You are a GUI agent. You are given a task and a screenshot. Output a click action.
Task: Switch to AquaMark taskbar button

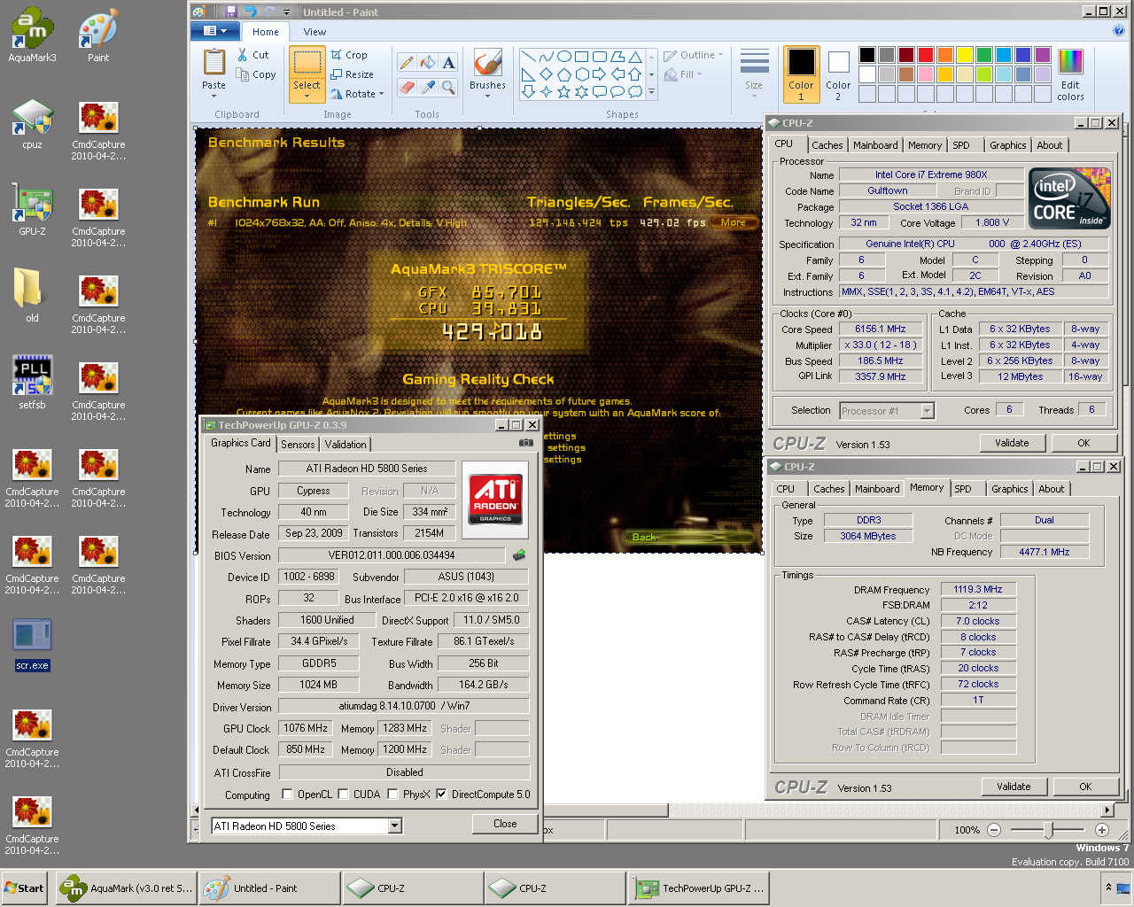pos(126,888)
